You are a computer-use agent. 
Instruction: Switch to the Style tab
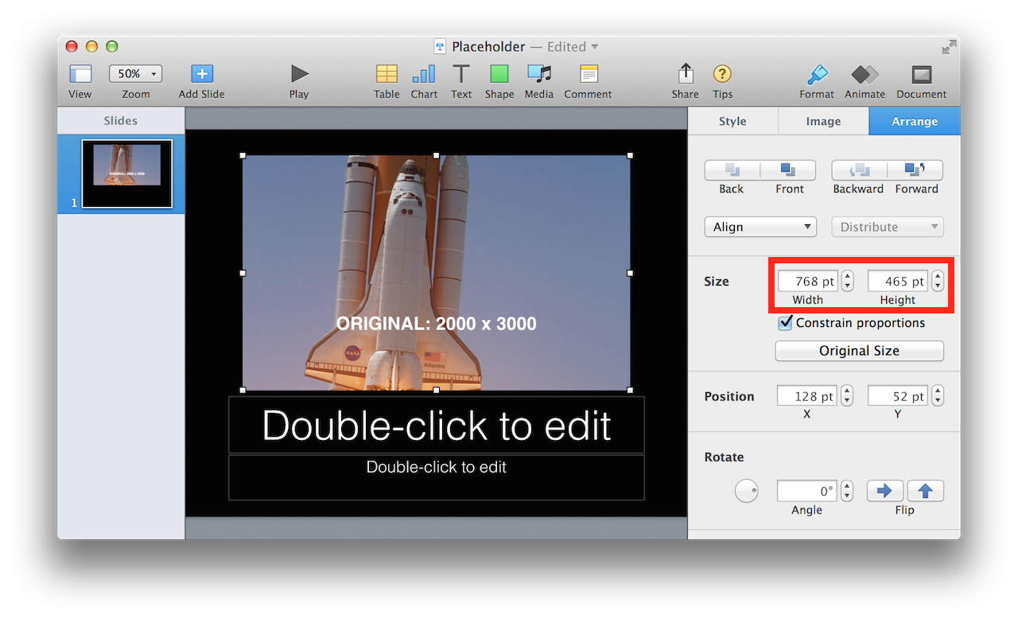(732, 121)
